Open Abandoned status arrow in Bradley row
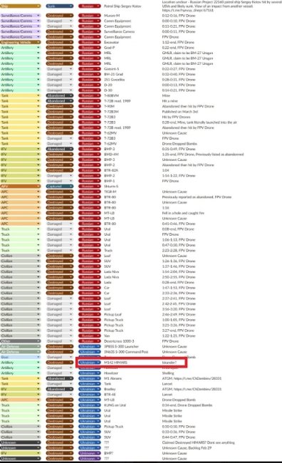This screenshot has height=463, width=282. click(x=71, y=389)
